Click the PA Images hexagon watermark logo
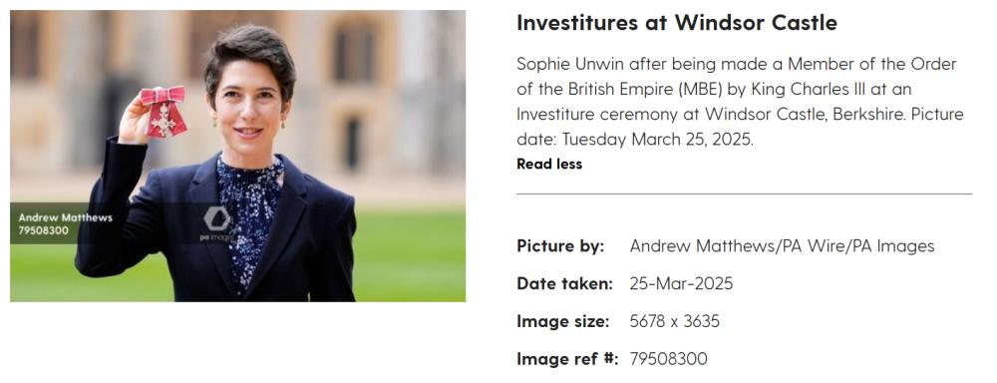This screenshot has height=383, width=997. (x=216, y=218)
